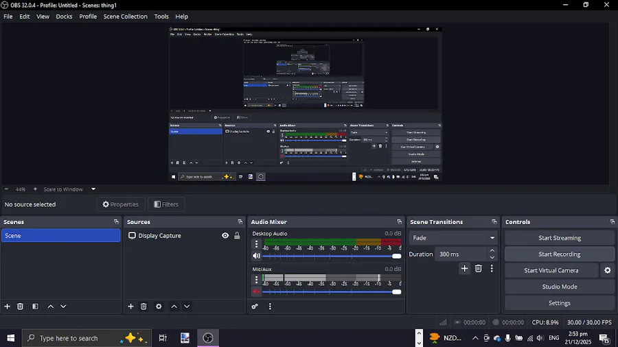Open the Help menu
618x347 pixels.
tap(181, 16)
